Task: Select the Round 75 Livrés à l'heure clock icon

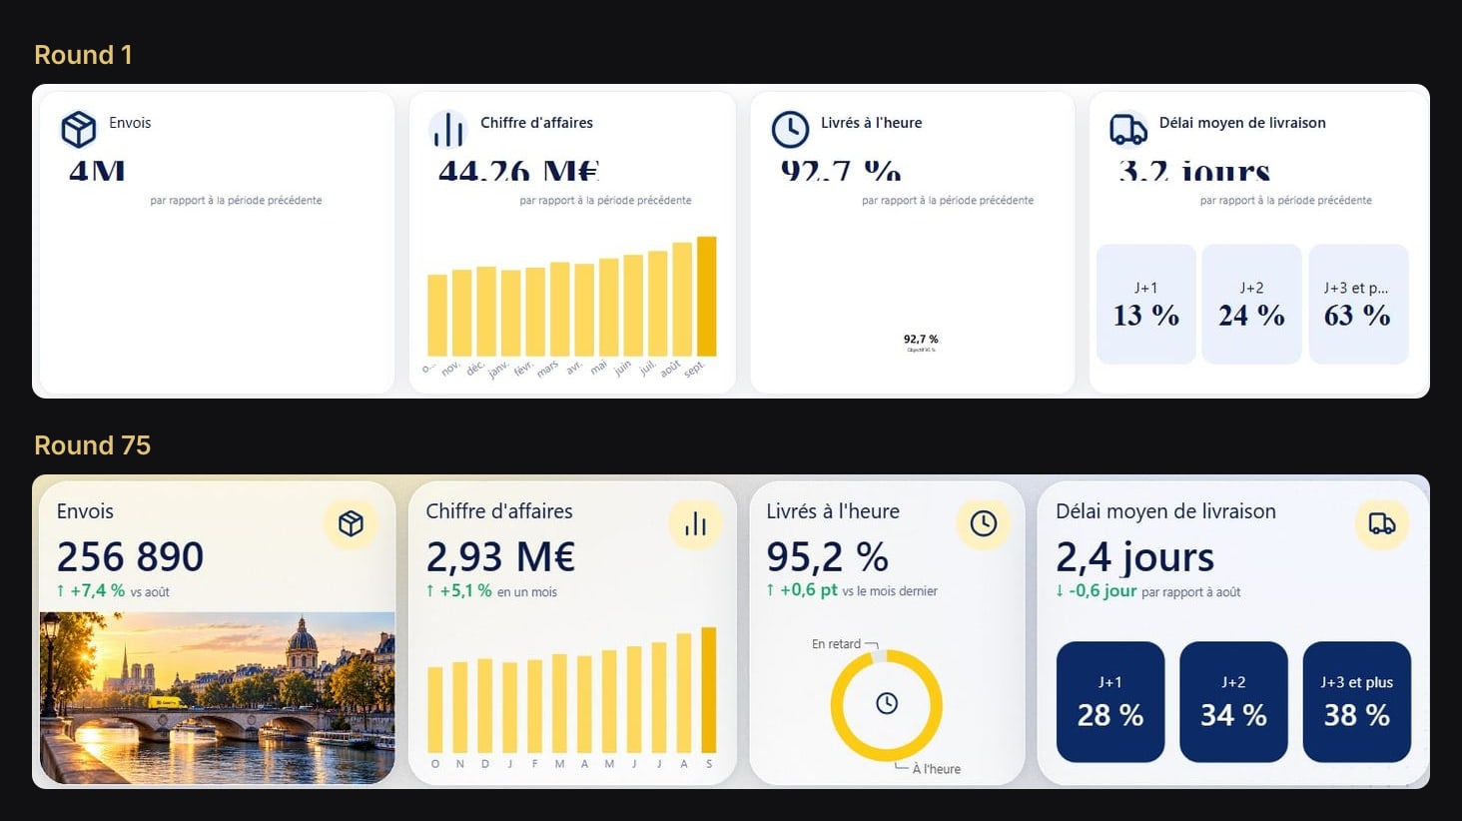Action: click(x=983, y=523)
